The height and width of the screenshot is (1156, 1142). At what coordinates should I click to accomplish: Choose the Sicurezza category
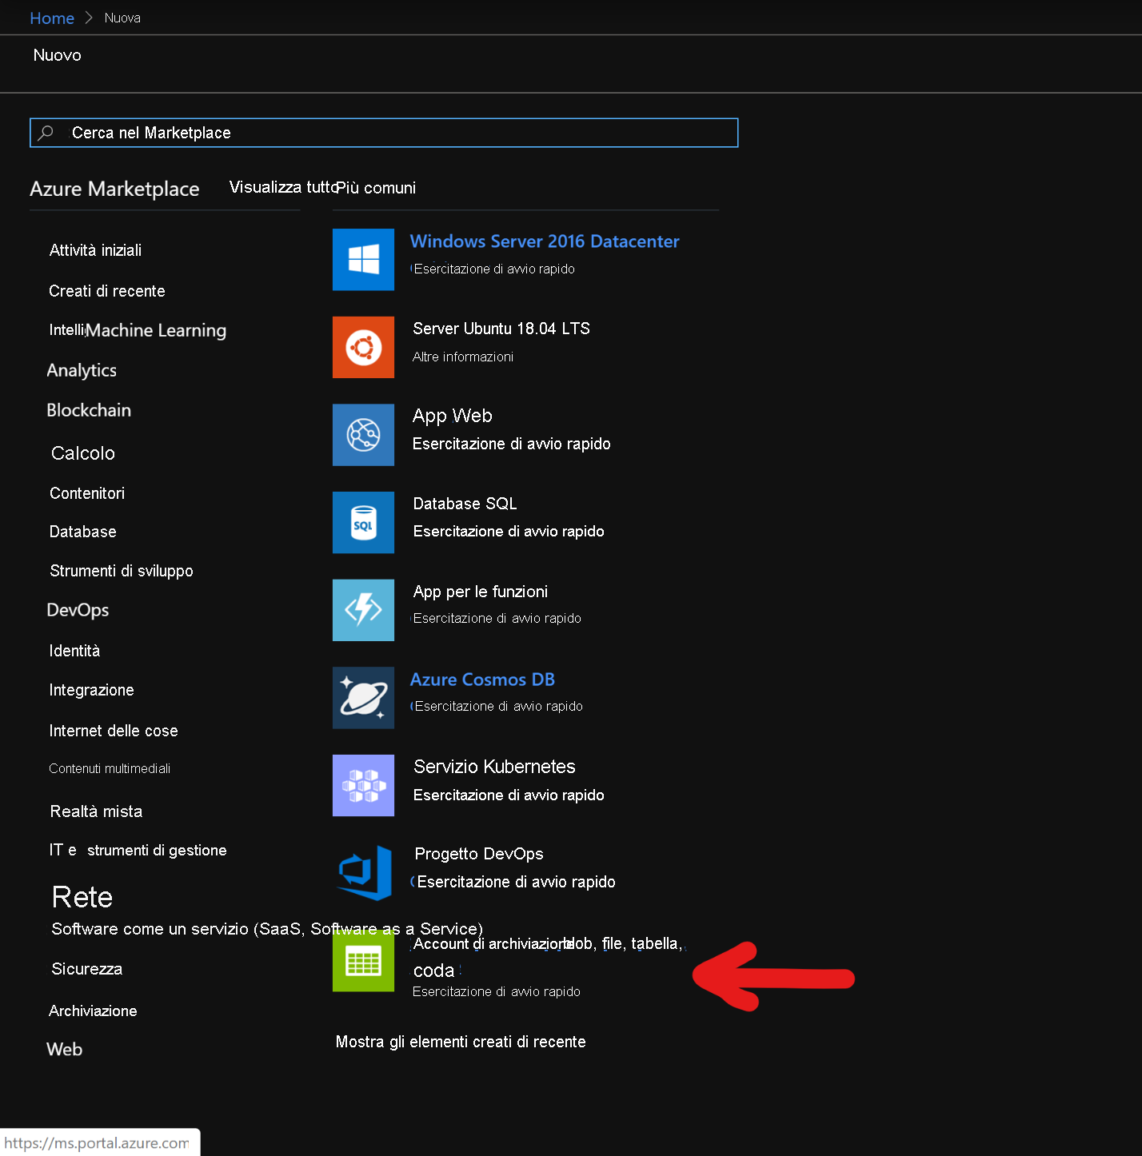[86, 969]
